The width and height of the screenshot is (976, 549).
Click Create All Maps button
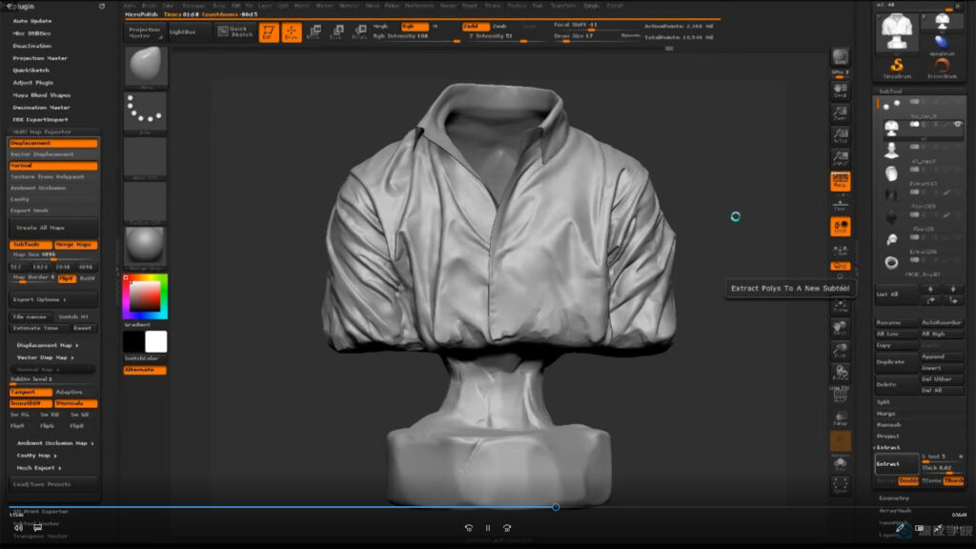click(53, 228)
